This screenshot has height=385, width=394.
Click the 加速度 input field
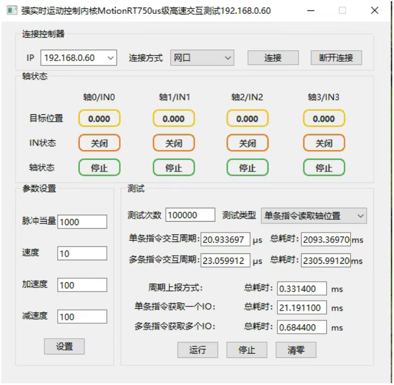click(82, 285)
